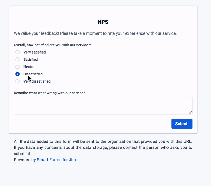
Task: Click the NPS form heading
Action: click(103, 22)
